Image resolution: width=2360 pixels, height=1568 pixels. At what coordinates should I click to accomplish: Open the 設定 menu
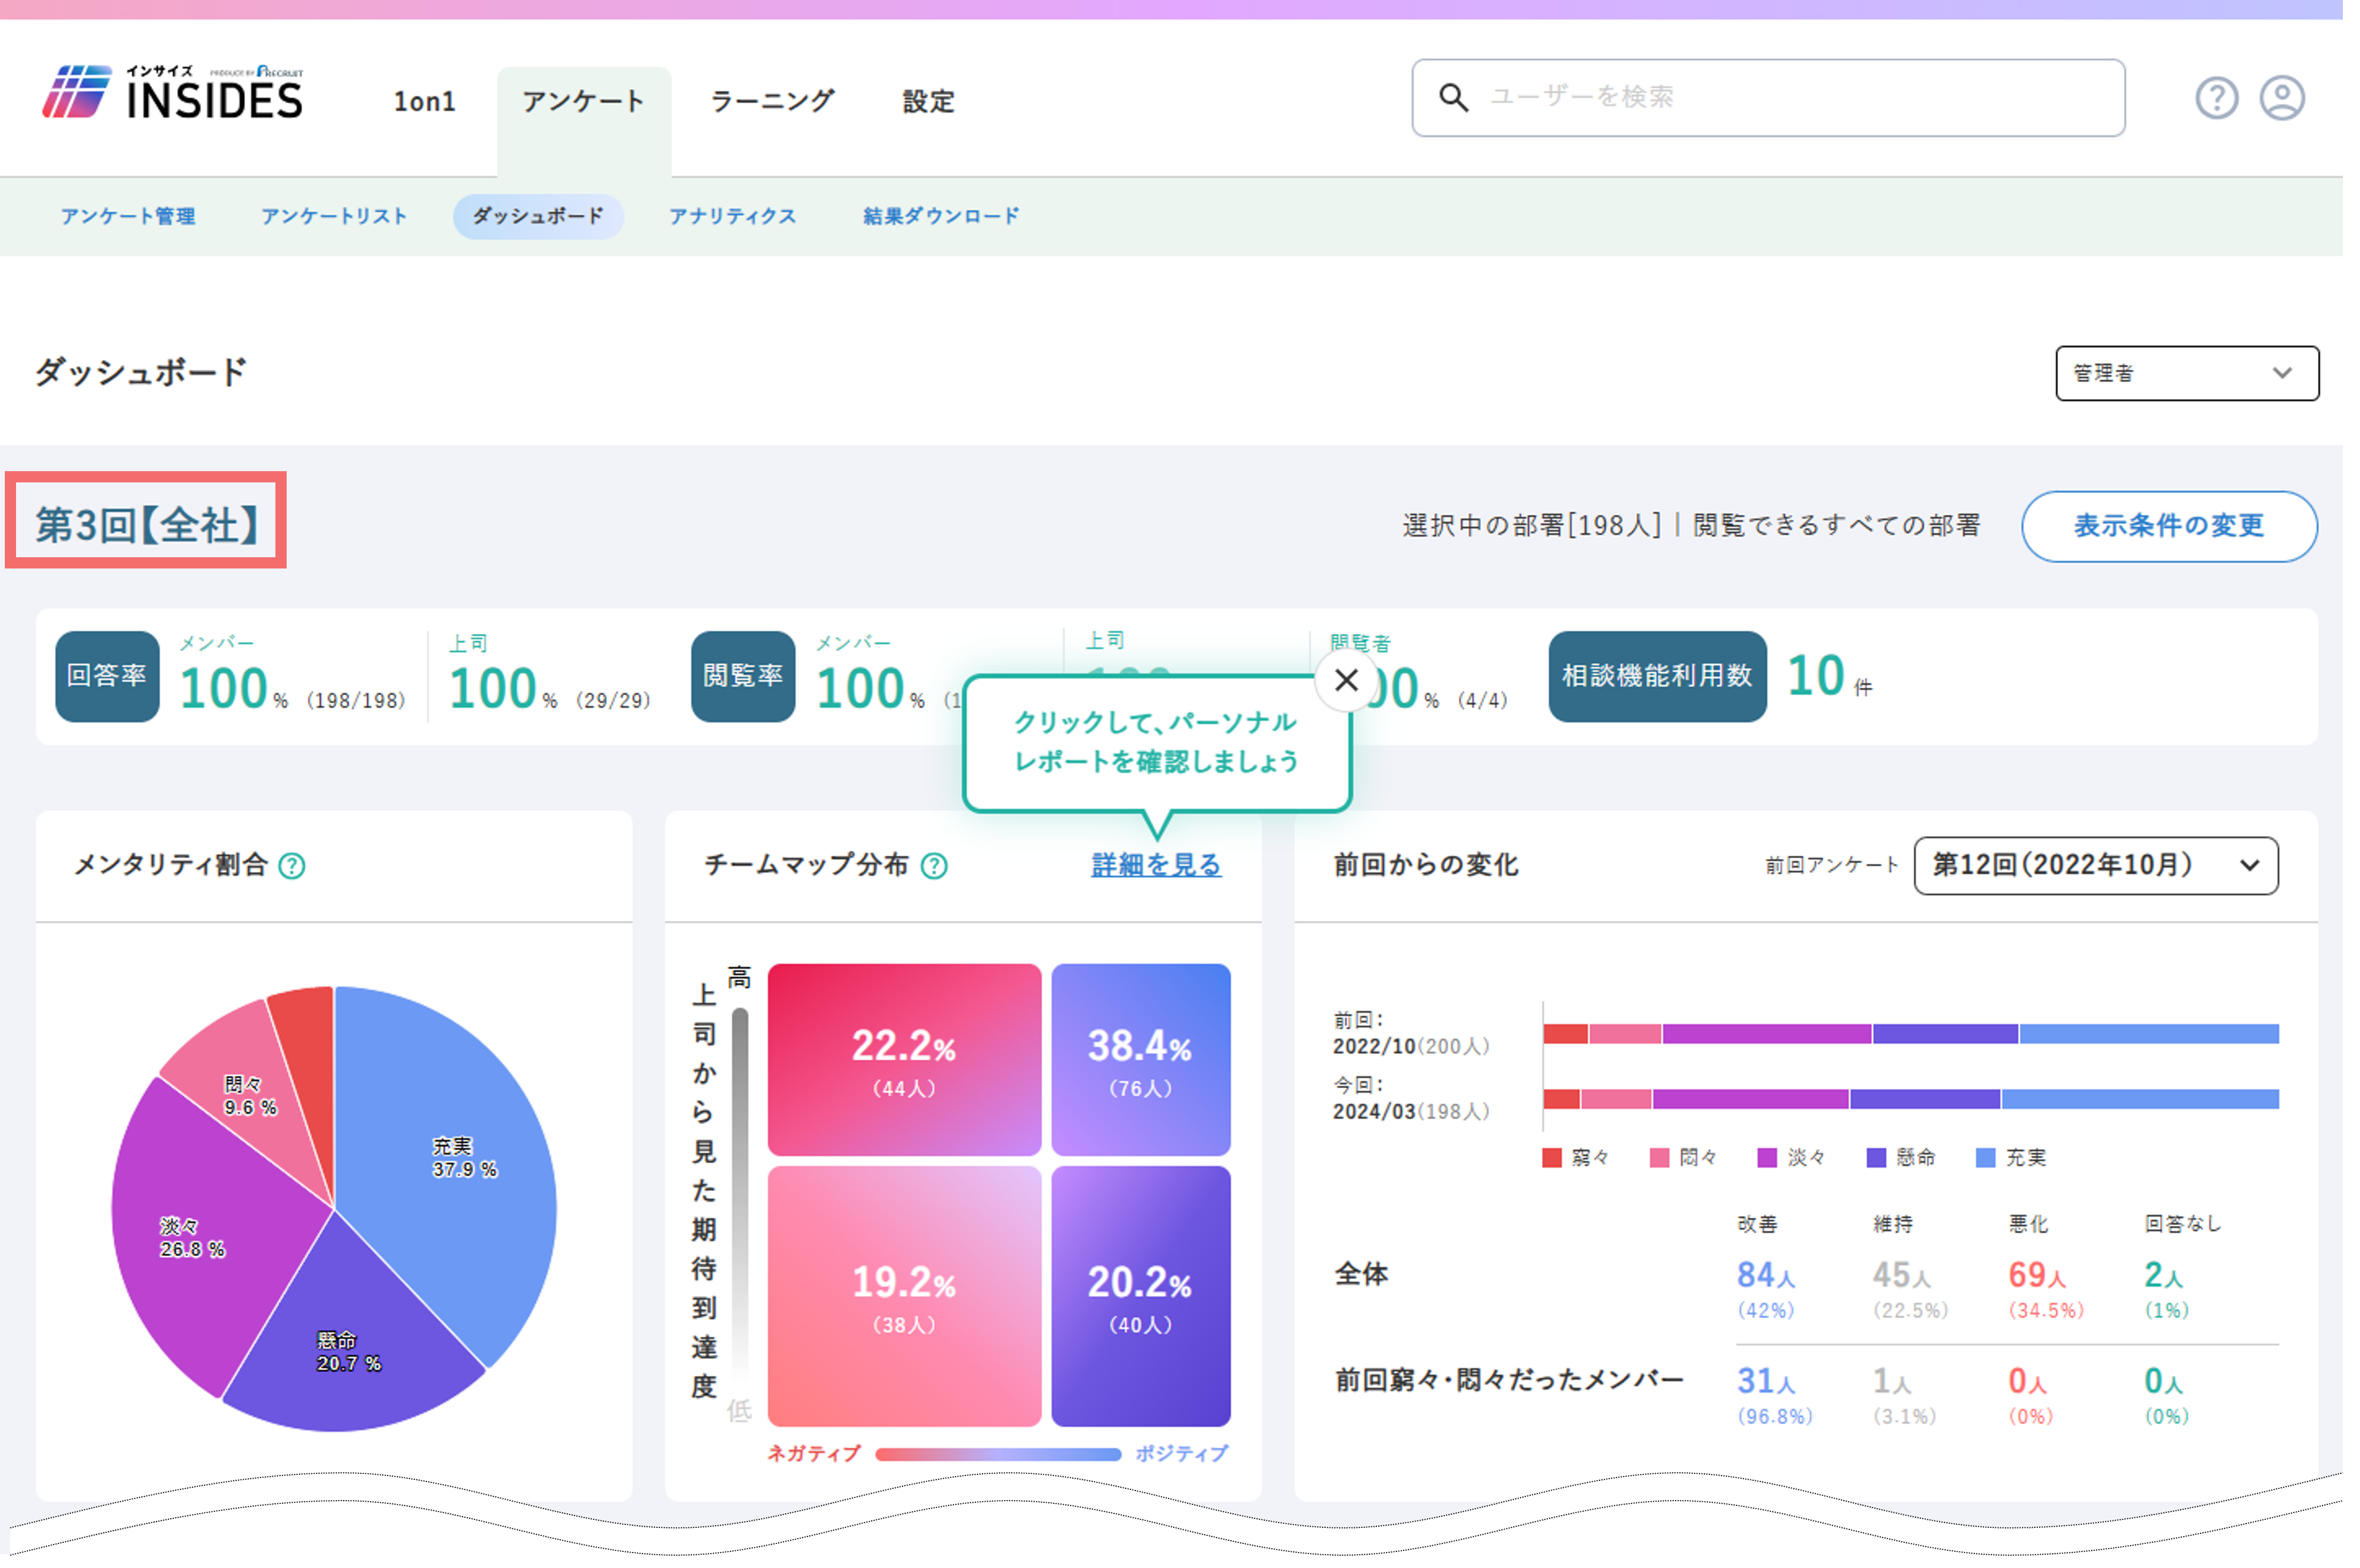pos(928,102)
